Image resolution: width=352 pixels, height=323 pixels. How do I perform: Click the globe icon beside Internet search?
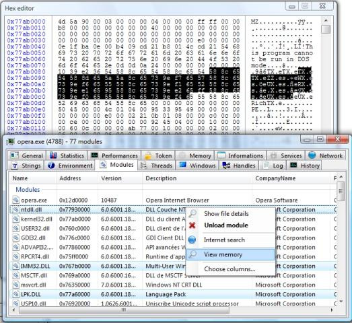(192, 240)
